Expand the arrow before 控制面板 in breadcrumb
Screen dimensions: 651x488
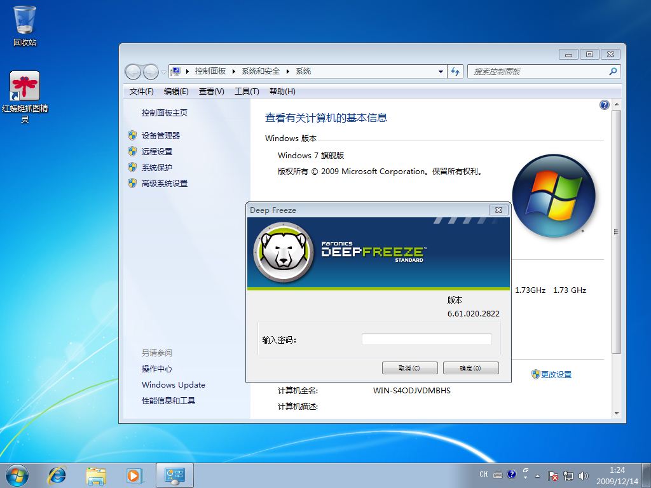click(x=188, y=71)
